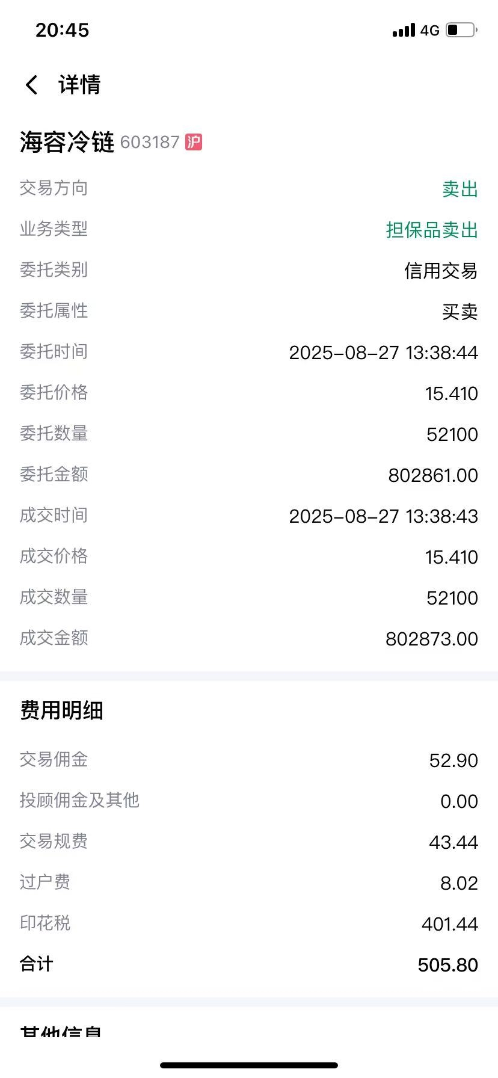Tap the 交易佣金 amount 52.90

[453, 760]
